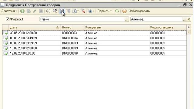Screen dimensions: 194x109
Task: Open help with the question mark icon
Action: pyautogui.click(x=124, y=11)
